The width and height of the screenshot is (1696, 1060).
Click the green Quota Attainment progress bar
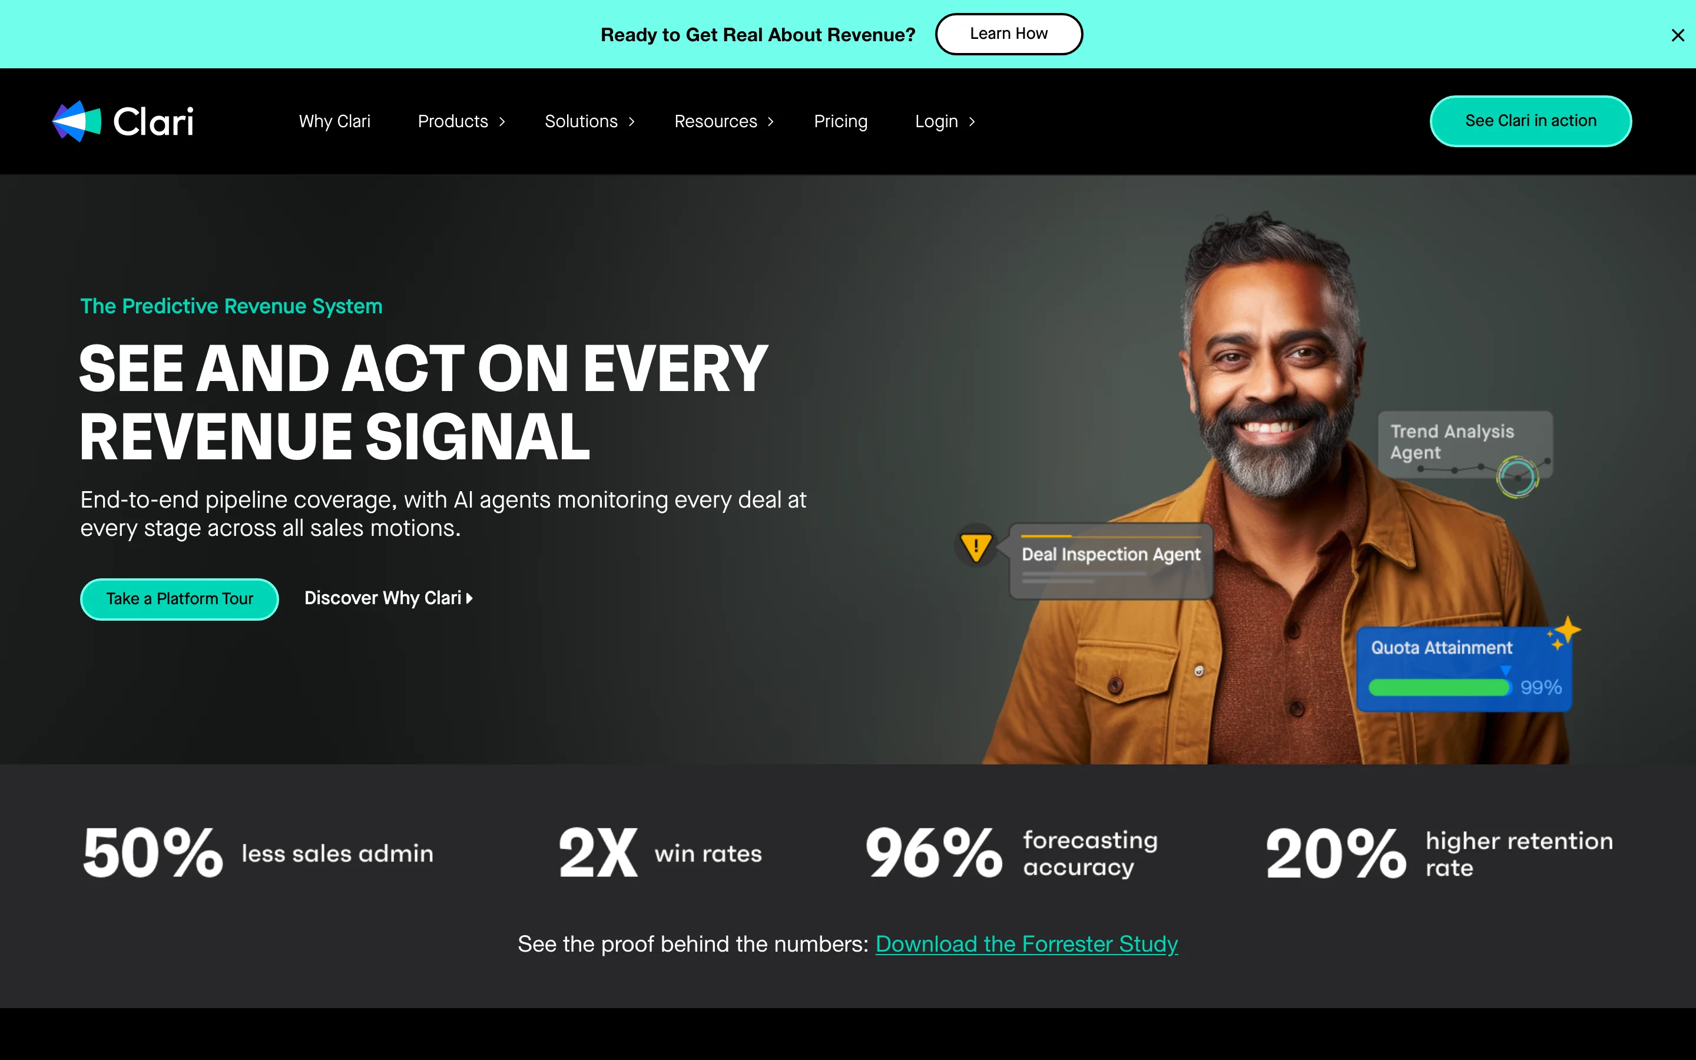(1439, 688)
